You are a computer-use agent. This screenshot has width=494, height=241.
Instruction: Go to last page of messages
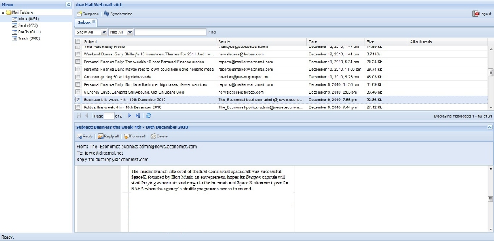[138, 116]
